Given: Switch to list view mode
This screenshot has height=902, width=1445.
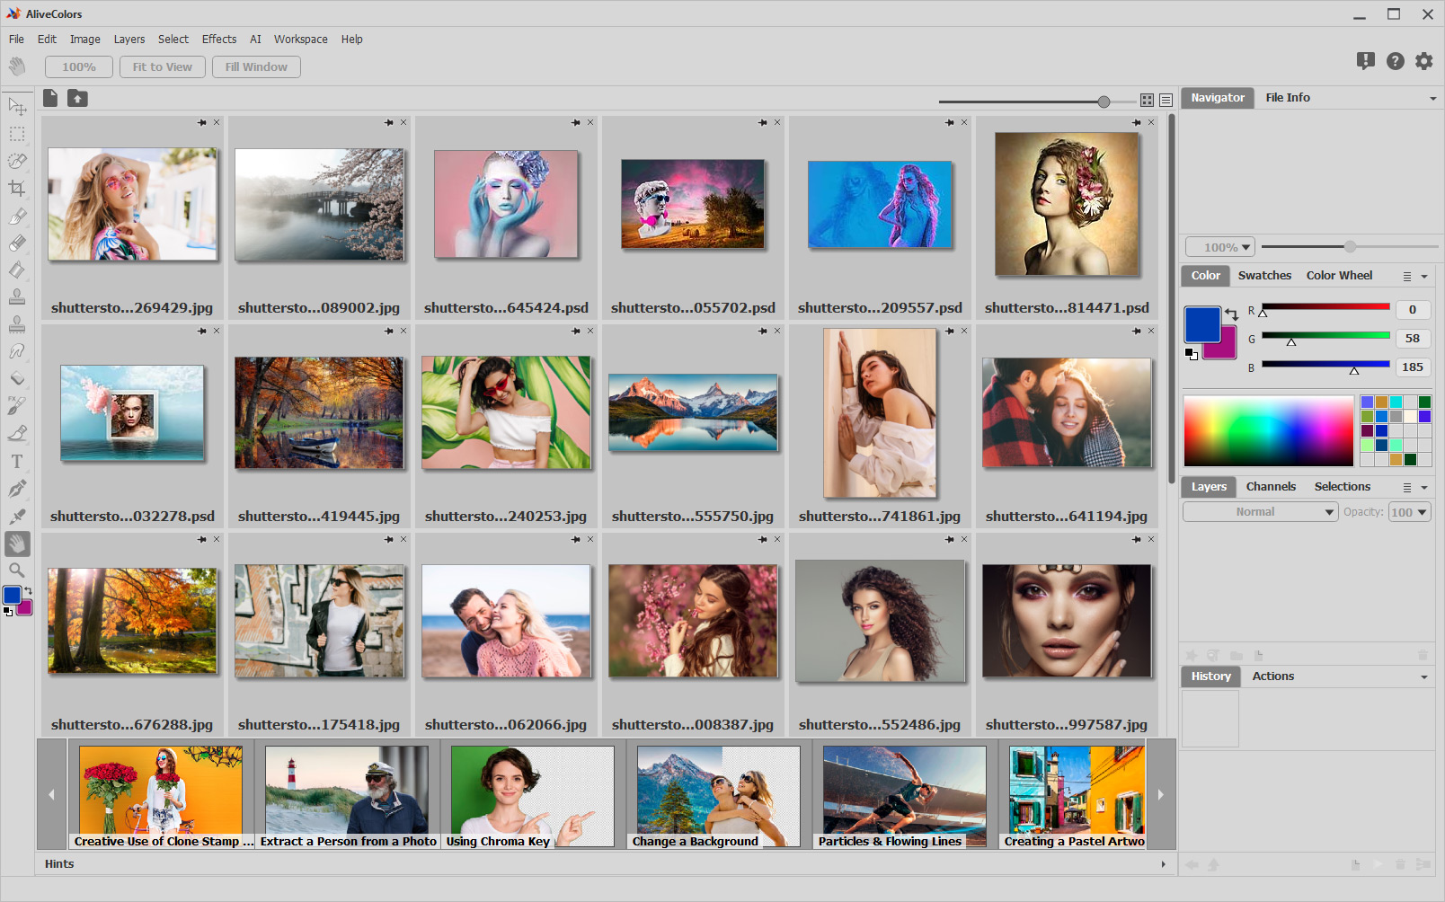Looking at the screenshot, I should (x=1166, y=101).
